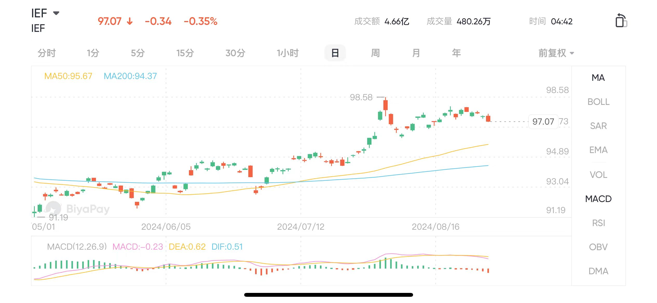Viewport: 657px width, 303px height.
Task: Click the DIF:0.51 value label
Action: tap(227, 247)
